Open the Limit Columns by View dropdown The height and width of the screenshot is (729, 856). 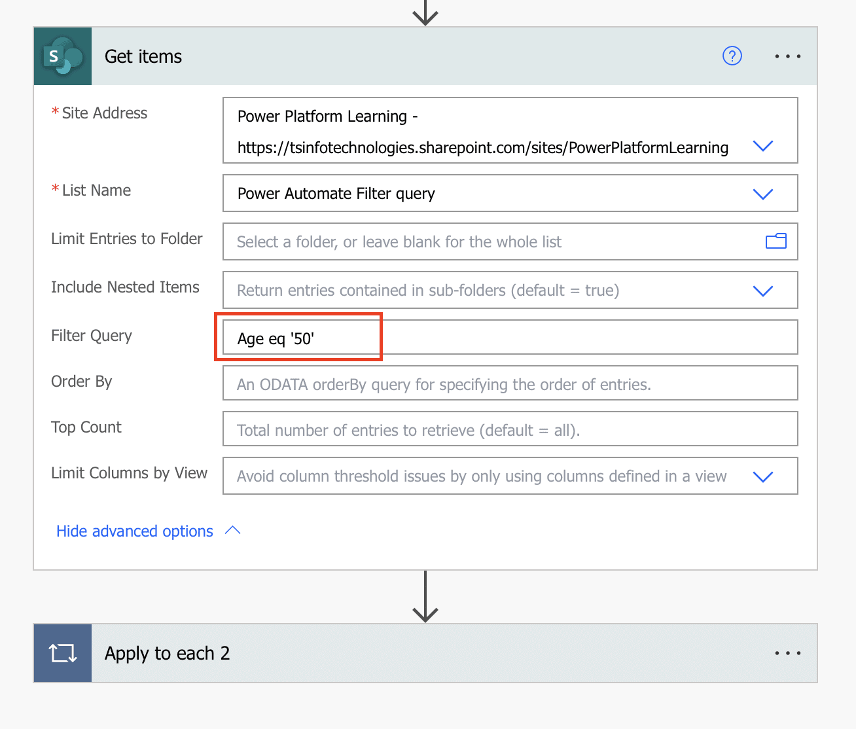(x=763, y=476)
